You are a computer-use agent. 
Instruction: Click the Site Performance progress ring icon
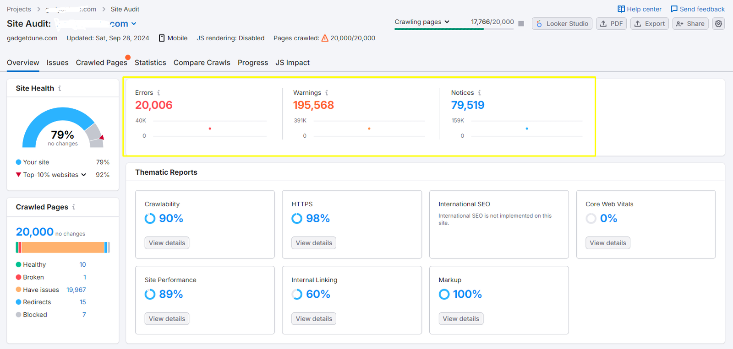click(x=150, y=294)
